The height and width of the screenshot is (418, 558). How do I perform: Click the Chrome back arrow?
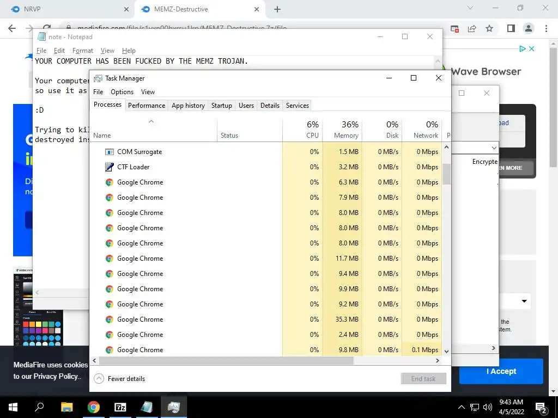[12, 28]
